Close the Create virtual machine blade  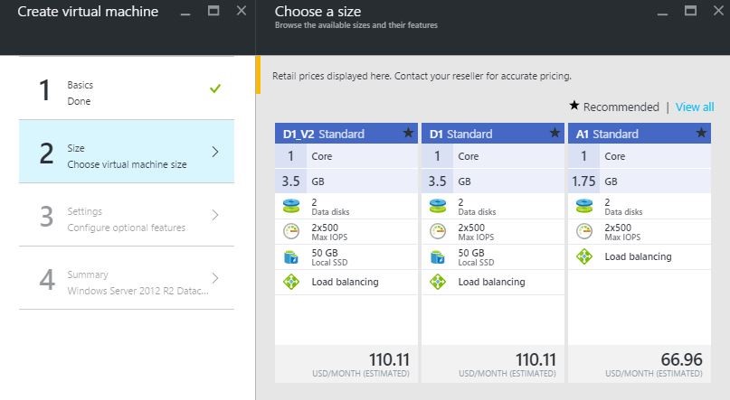coord(242,10)
